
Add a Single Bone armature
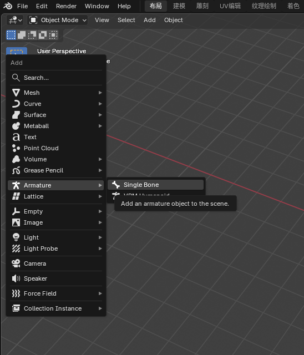(155, 185)
